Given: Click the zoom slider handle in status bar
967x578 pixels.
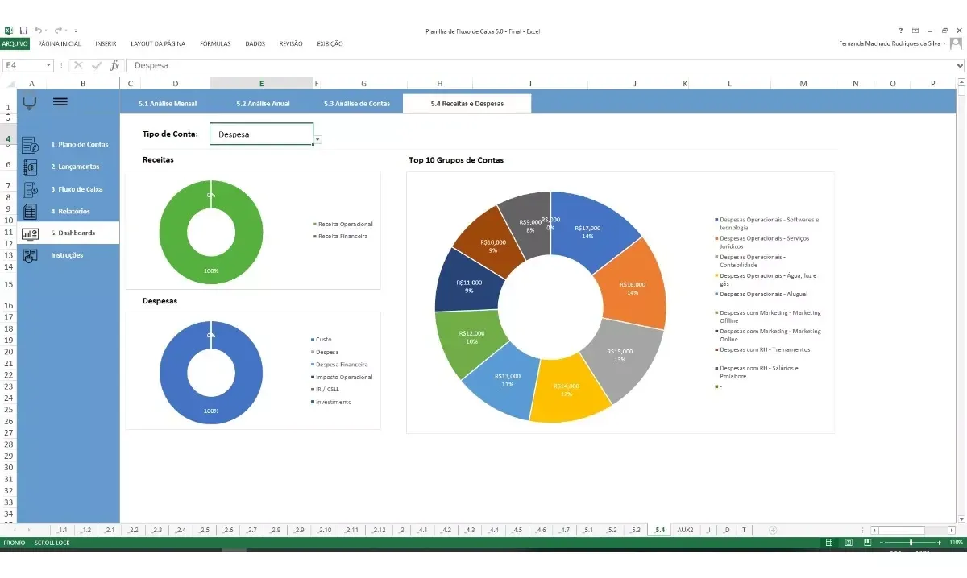Looking at the screenshot, I should click(x=911, y=543).
